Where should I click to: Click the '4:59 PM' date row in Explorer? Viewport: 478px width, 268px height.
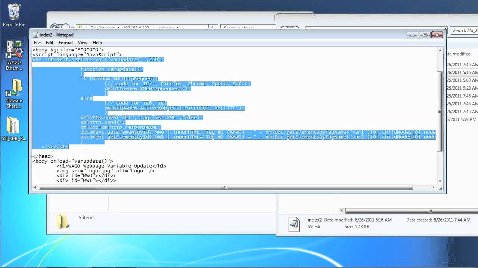click(x=462, y=119)
